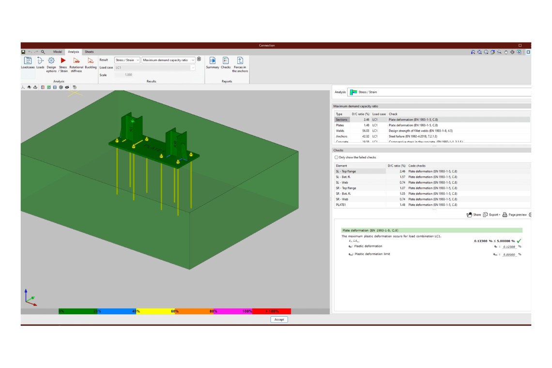Click the save disk icon
Image resolution: width=552 pixels, height=368 pixels.
click(23, 52)
